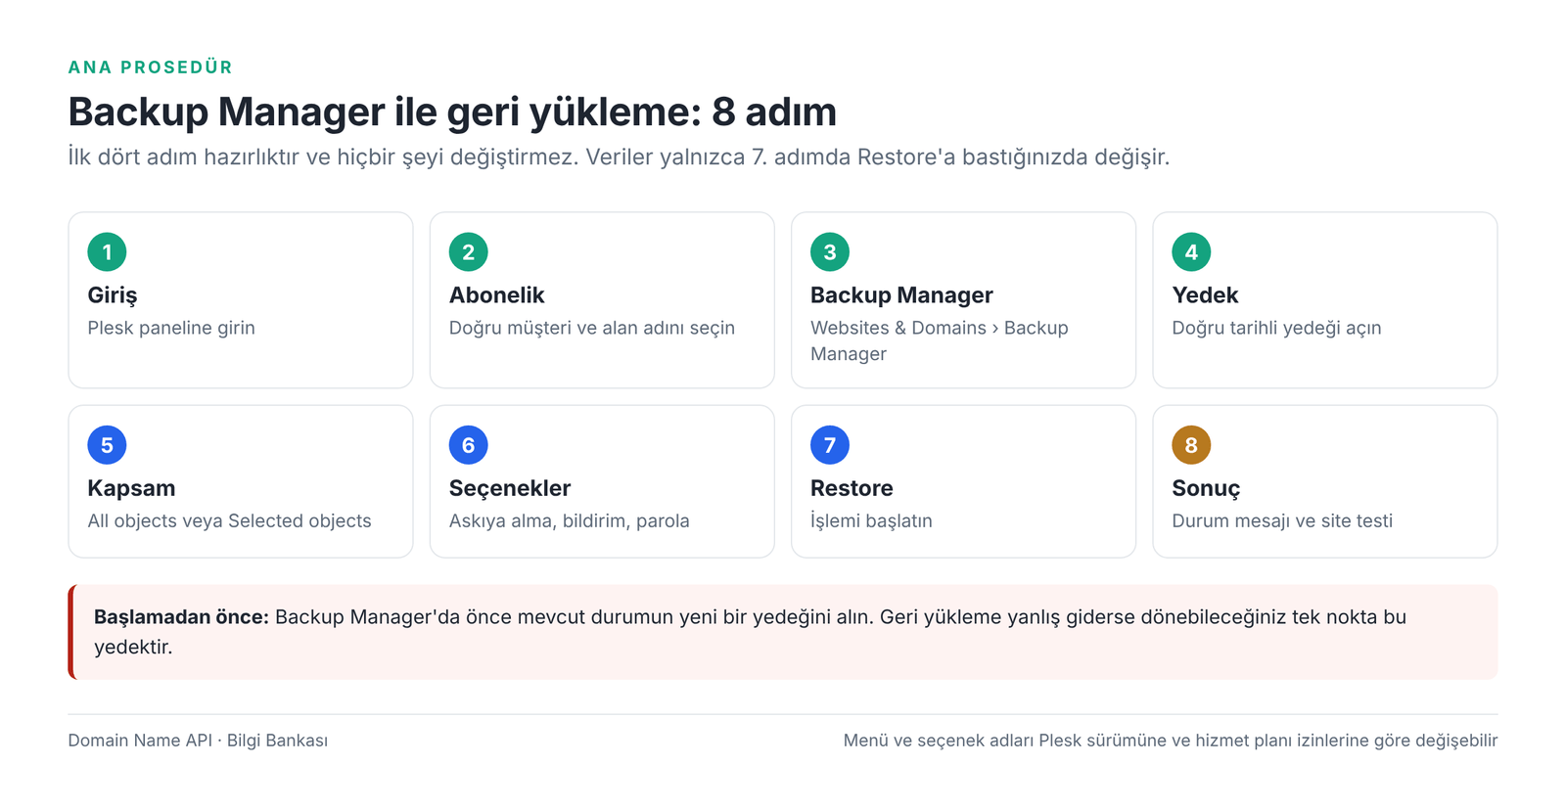The height and width of the screenshot is (809, 1566).
Task: Click the text "Doğru tarihli yedeği açın"
Action: [1276, 328]
